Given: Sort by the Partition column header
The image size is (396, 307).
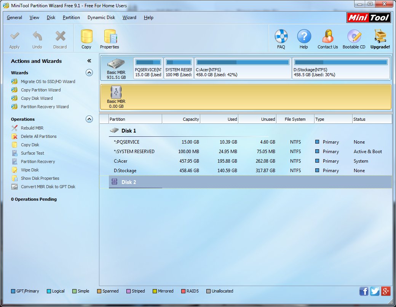Looking at the screenshot, I should click(x=136, y=119).
